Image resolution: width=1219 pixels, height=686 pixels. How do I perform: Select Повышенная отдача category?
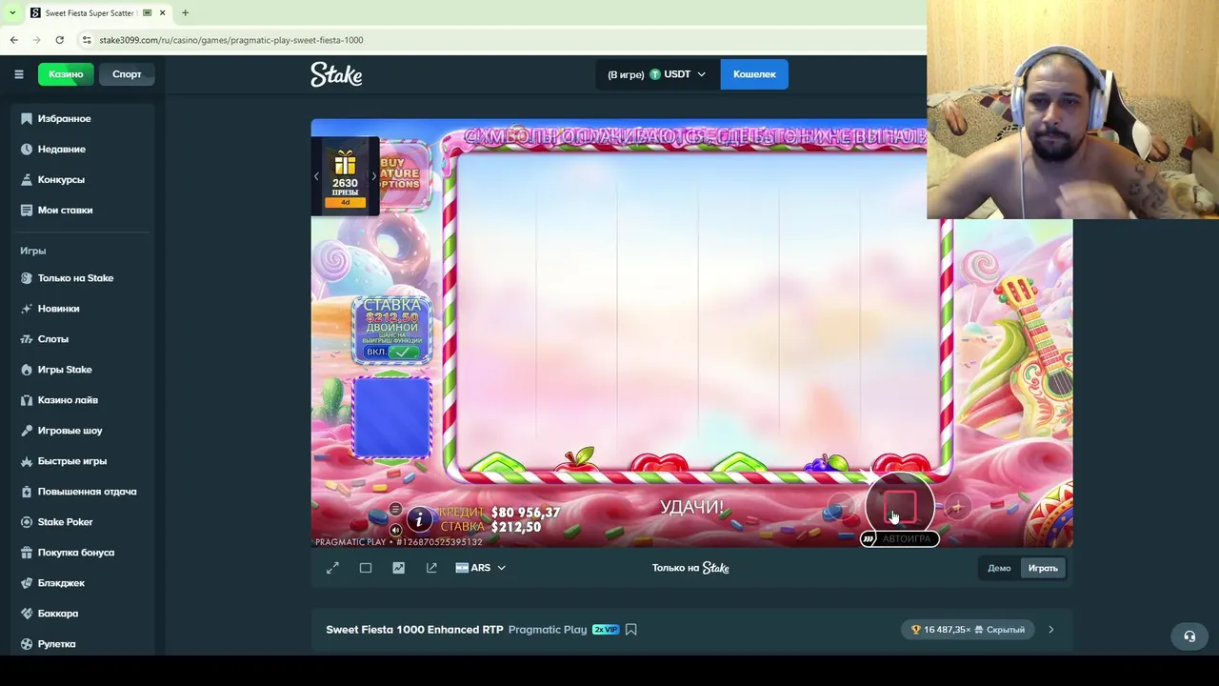[83, 492]
